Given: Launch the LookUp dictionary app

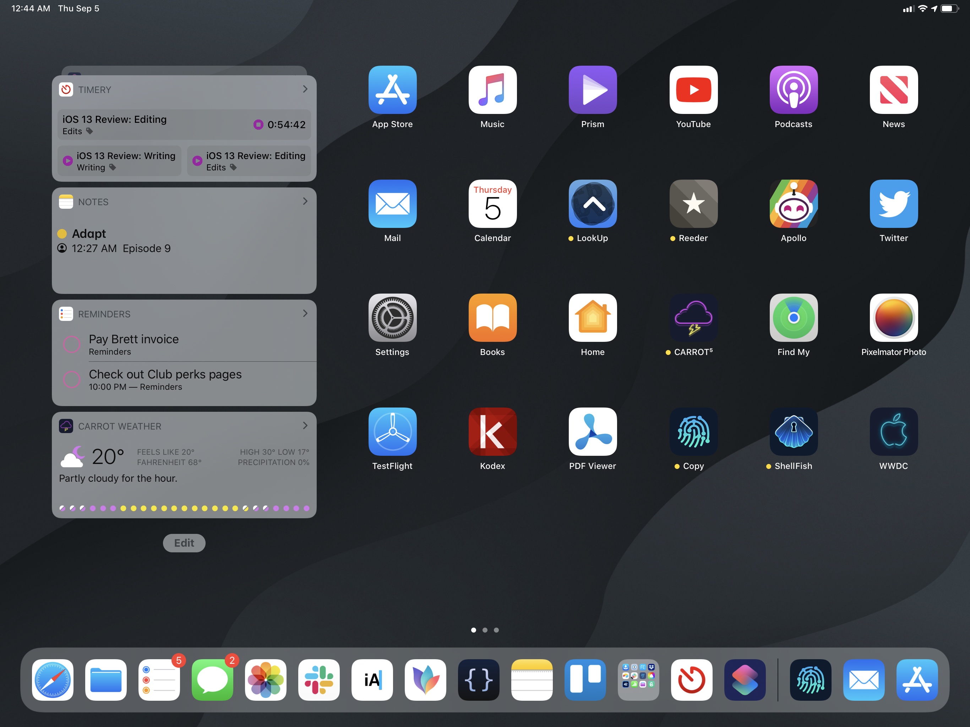Looking at the screenshot, I should click(593, 204).
